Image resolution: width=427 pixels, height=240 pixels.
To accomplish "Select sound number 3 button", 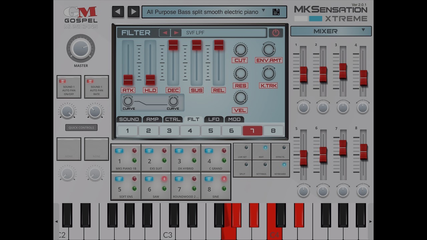I will 169,131.
